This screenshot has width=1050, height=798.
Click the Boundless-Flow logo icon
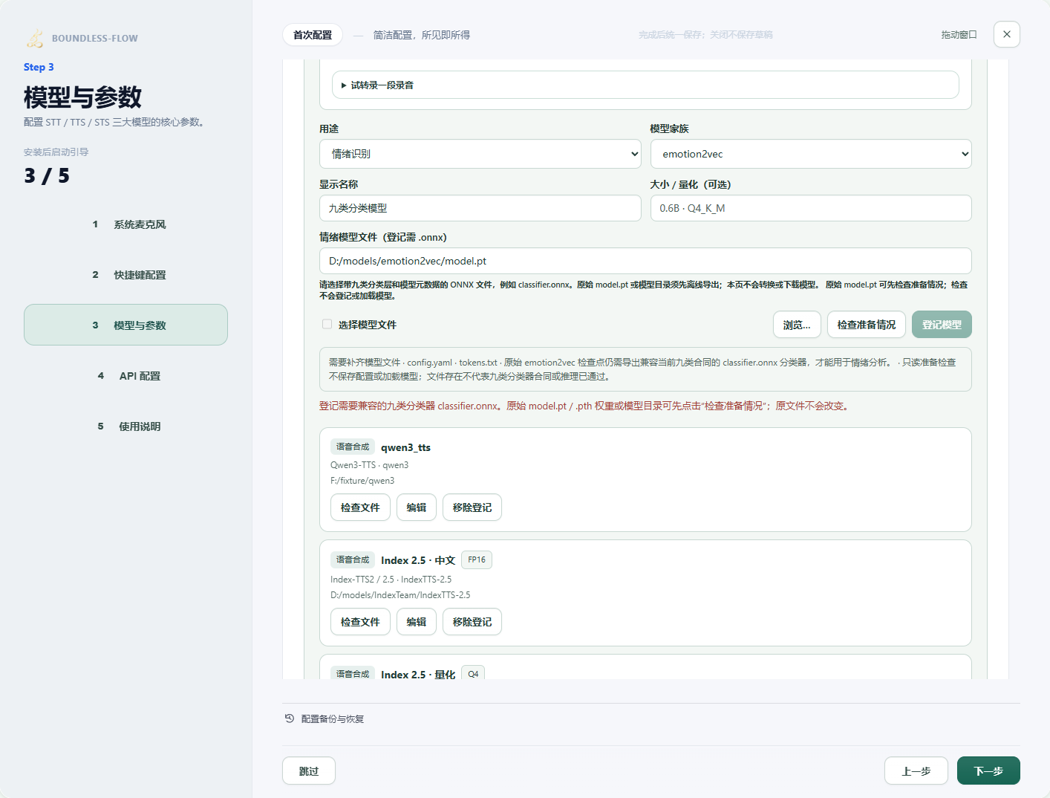tap(35, 38)
